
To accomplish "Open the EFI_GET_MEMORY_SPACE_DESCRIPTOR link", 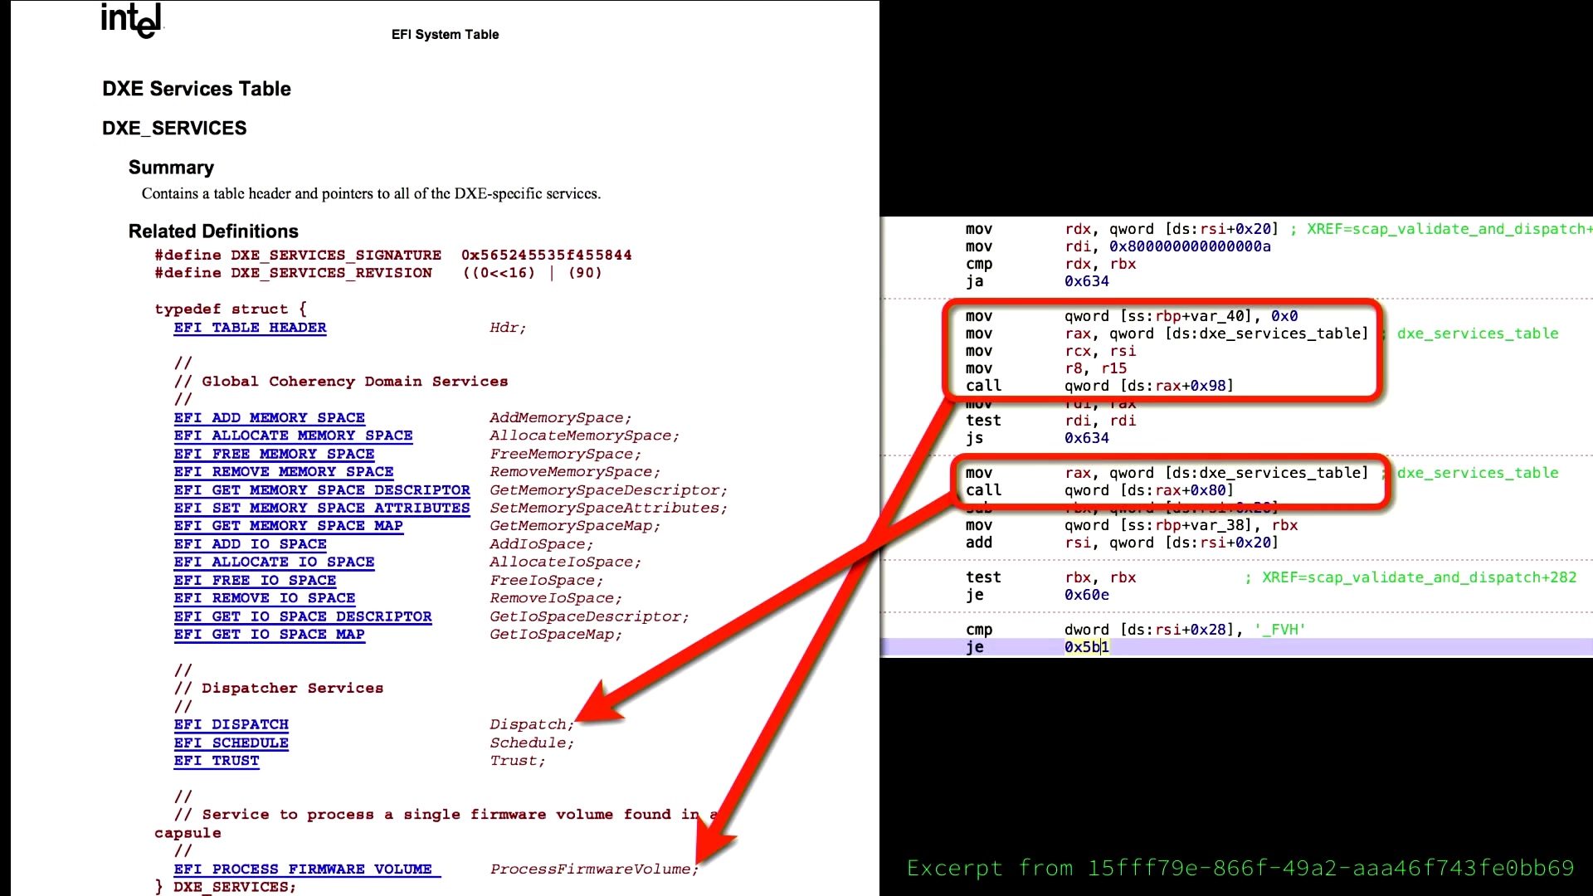I will point(322,490).
